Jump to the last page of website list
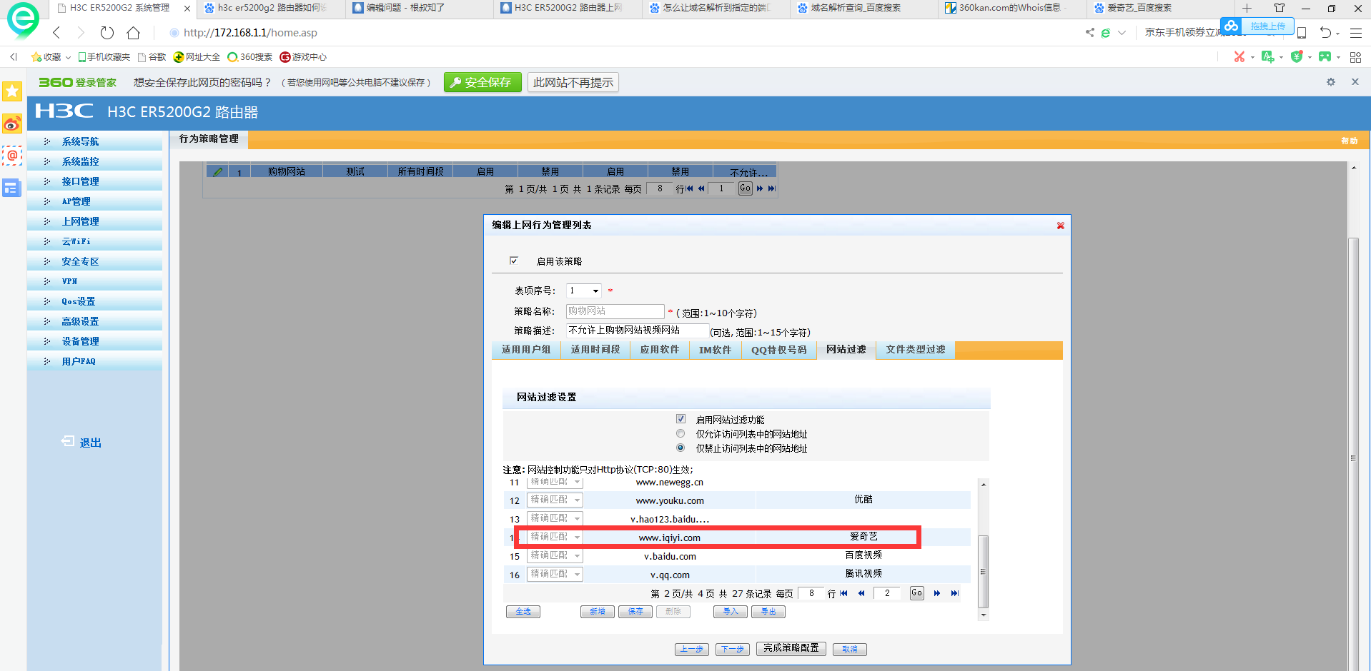The height and width of the screenshot is (671, 1371). [x=954, y=593]
